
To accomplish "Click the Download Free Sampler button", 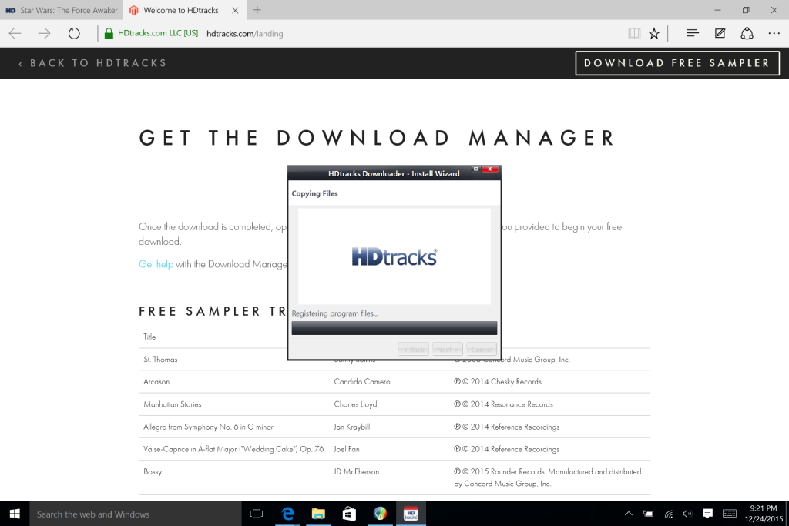I will click(677, 63).
